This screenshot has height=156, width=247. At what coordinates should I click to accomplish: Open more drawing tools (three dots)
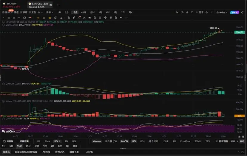point(30,18)
